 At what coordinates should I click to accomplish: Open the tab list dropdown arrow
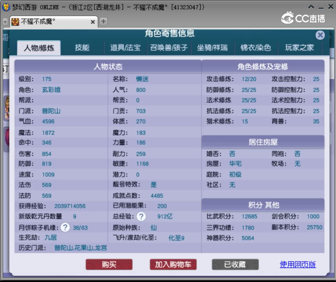pyautogui.click(x=5, y=22)
